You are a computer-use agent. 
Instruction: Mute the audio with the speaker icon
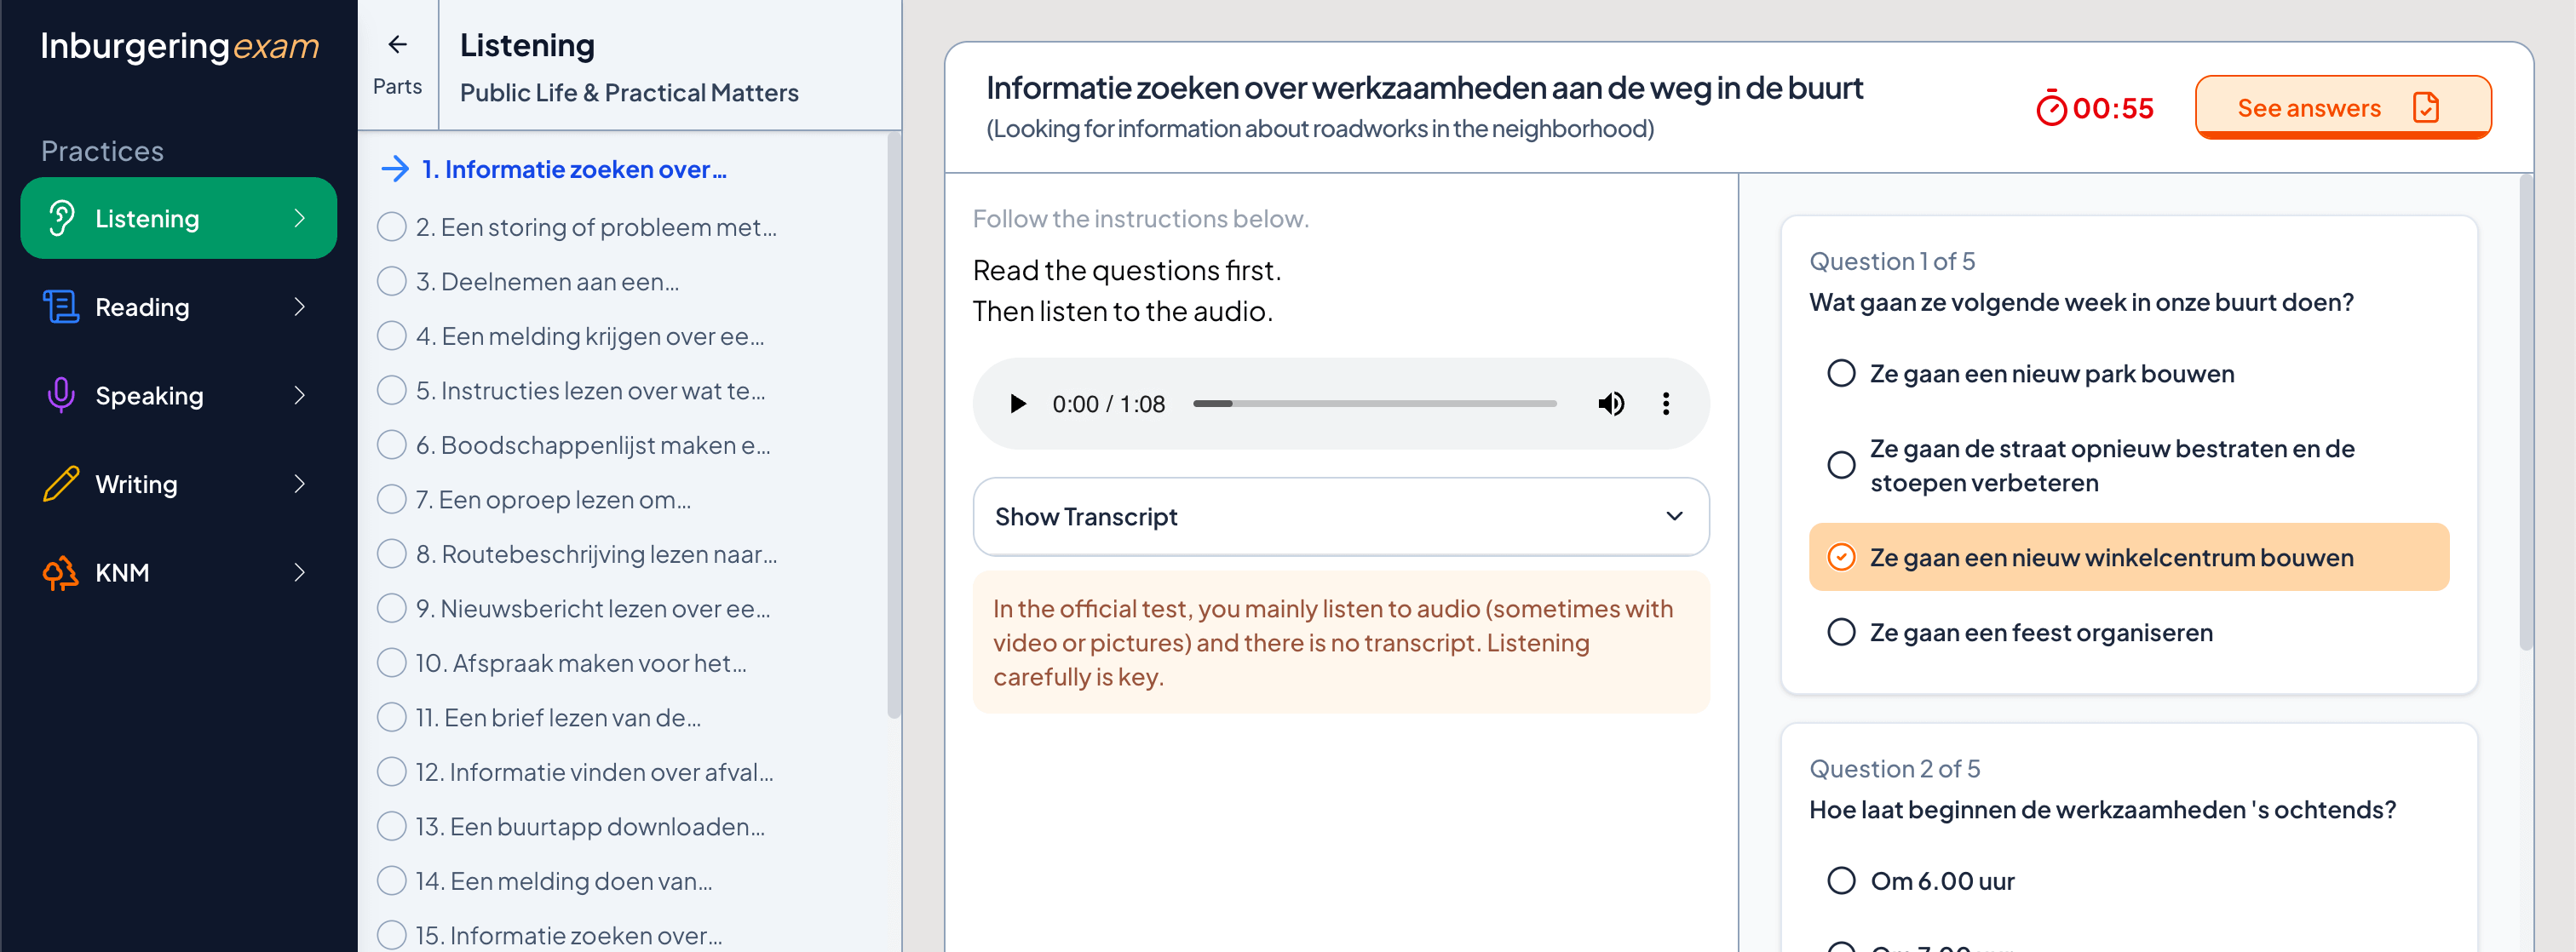click(1610, 404)
